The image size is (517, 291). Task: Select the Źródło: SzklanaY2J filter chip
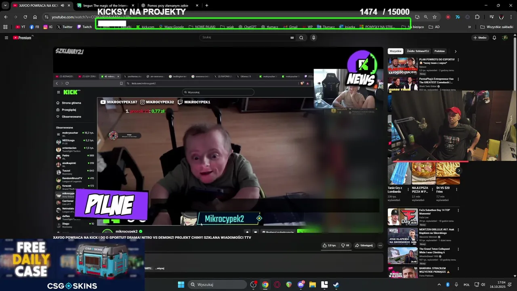[418, 51]
